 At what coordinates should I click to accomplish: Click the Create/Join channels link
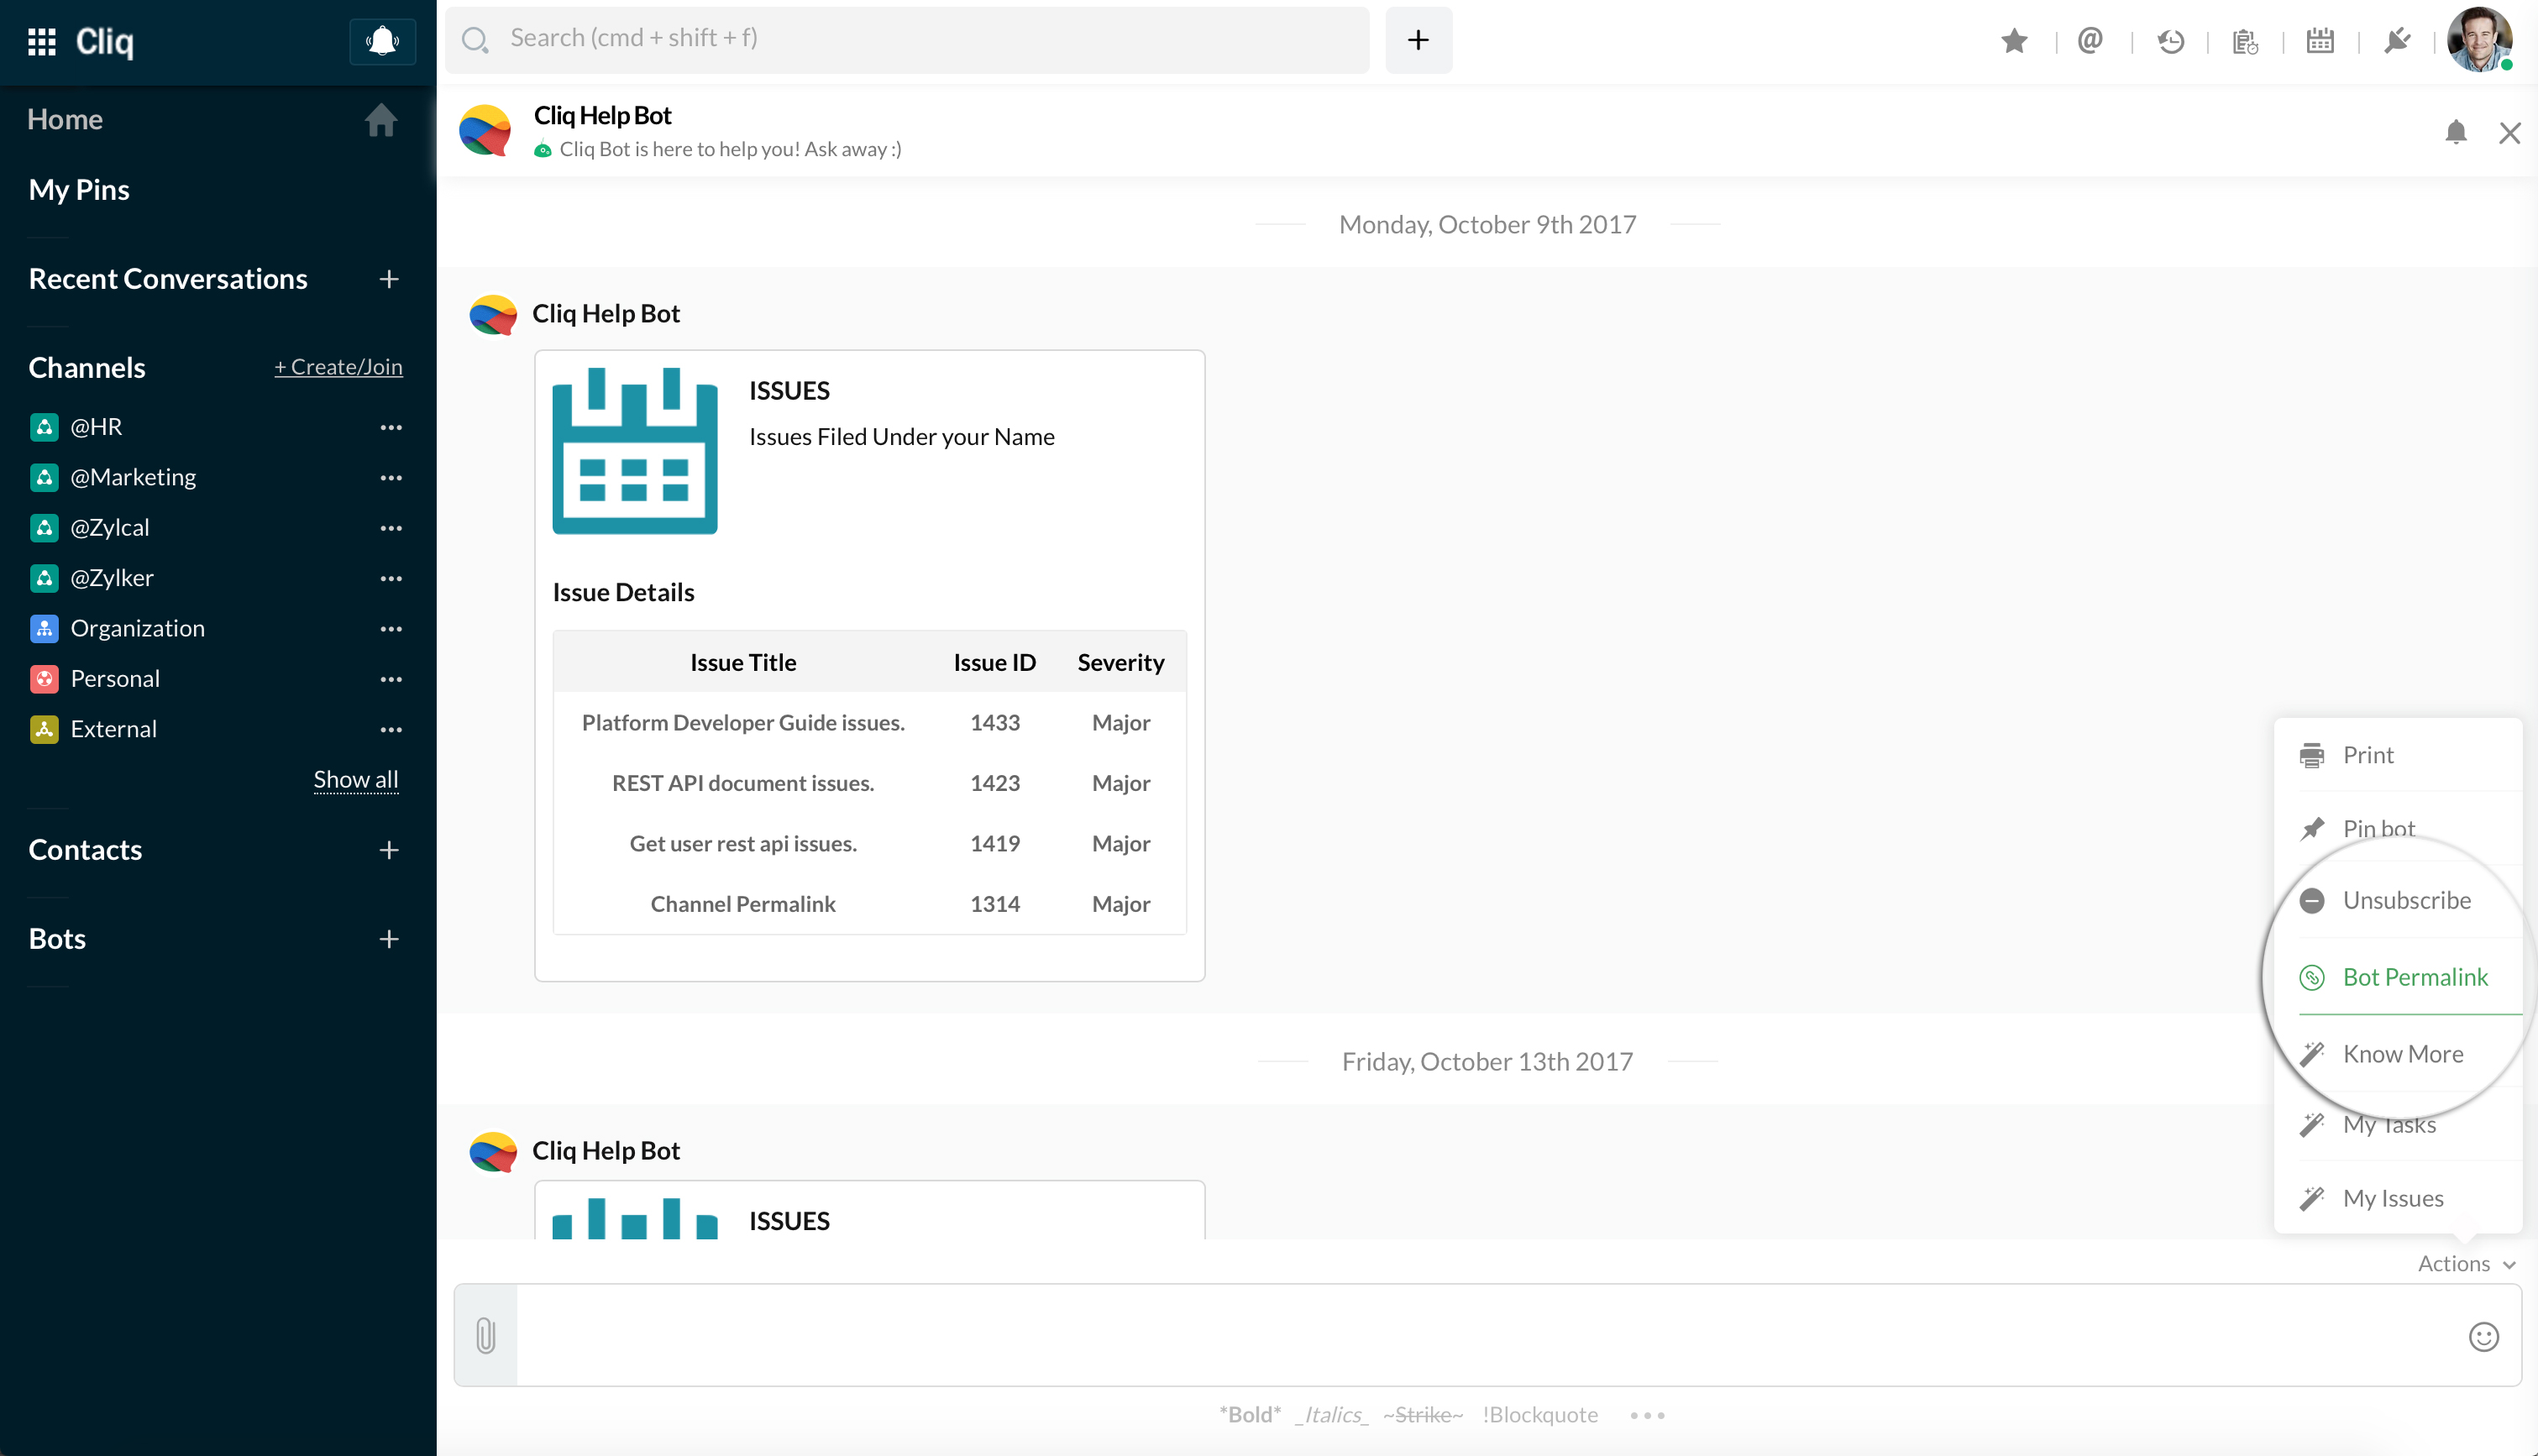(x=338, y=367)
